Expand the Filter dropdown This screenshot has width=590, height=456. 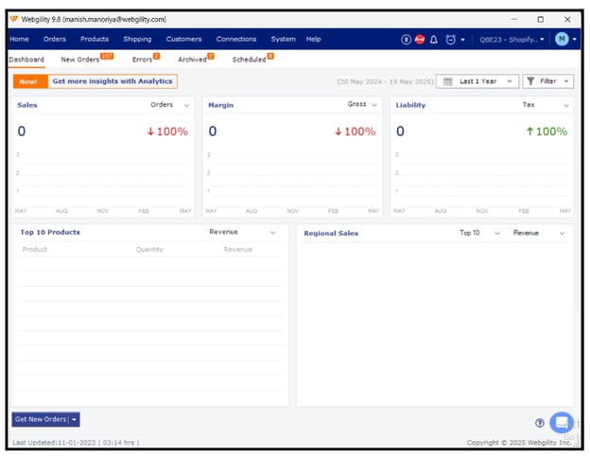click(x=548, y=81)
